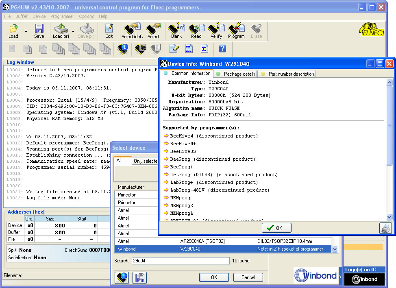Click the Erase toolbar icon
Image resolution: width=396 pixels, height=288 pixels.
click(256, 31)
